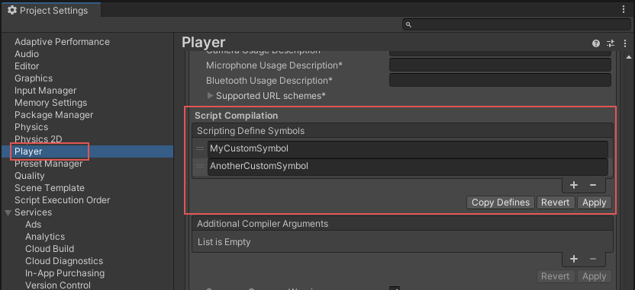The width and height of the screenshot is (635, 290).
Task: Open the Player header three-dot menu
Action: pos(625,43)
